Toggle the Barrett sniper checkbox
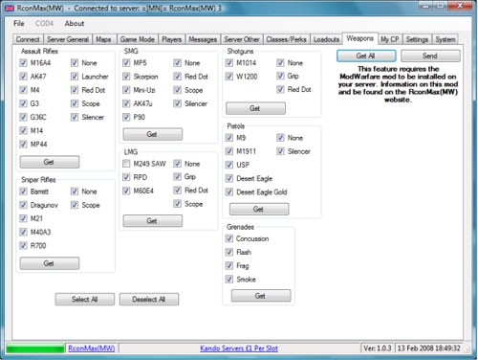The width and height of the screenshot is (478, 360). pyautogui.click(x=23, y=191)
